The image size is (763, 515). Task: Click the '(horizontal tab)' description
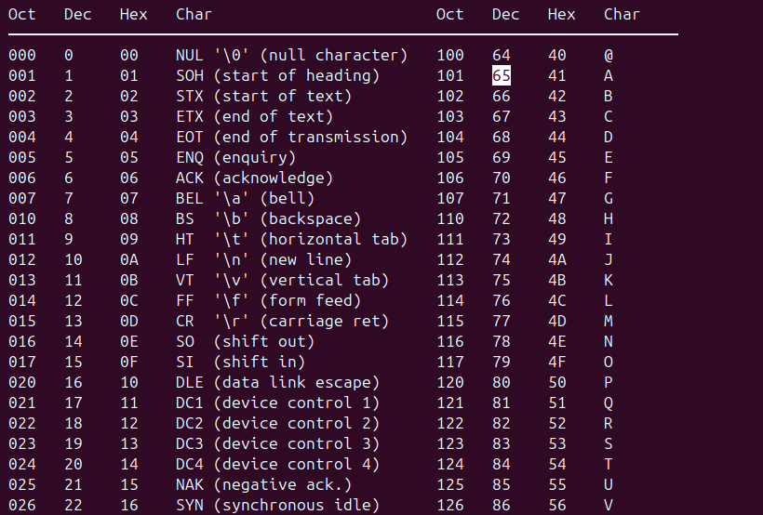click(333, 239)
